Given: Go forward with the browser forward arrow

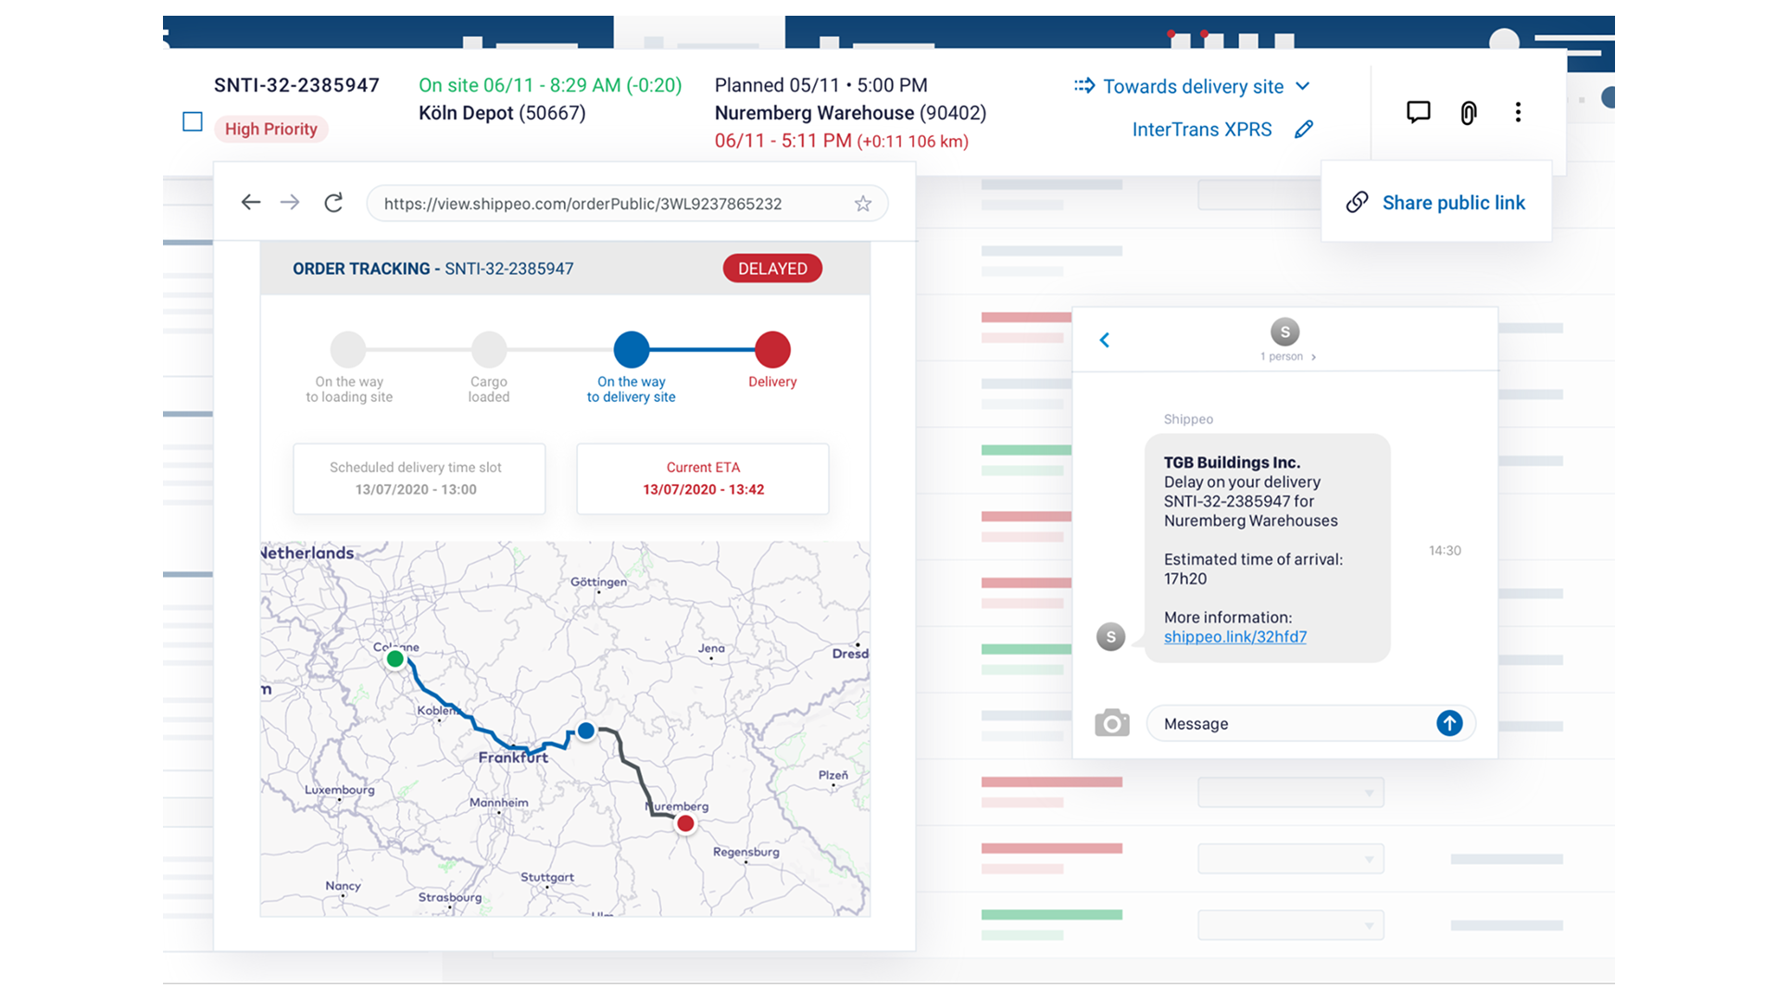Looking at the screenshot, I should point(290,202).
